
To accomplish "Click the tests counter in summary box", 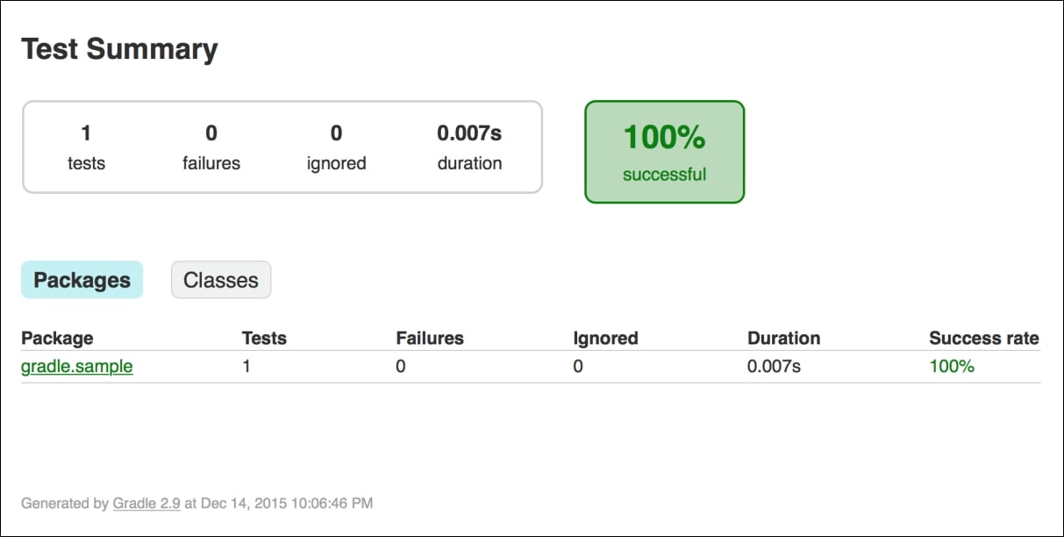I will (86, 147).
